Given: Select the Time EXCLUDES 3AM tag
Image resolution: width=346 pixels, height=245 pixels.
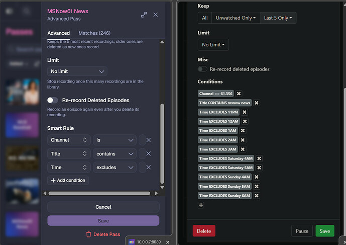Looking at the screenshot, I should click(x=218, y=149).
